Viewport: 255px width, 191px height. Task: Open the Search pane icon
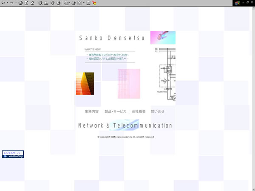40,3
